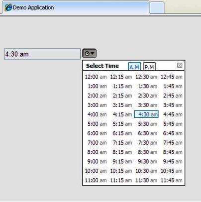Select 11:45 am from the time list
Image resolution: width=201 pixels, height=202 pixels.
pyautogui.click(x=172, y=181)
